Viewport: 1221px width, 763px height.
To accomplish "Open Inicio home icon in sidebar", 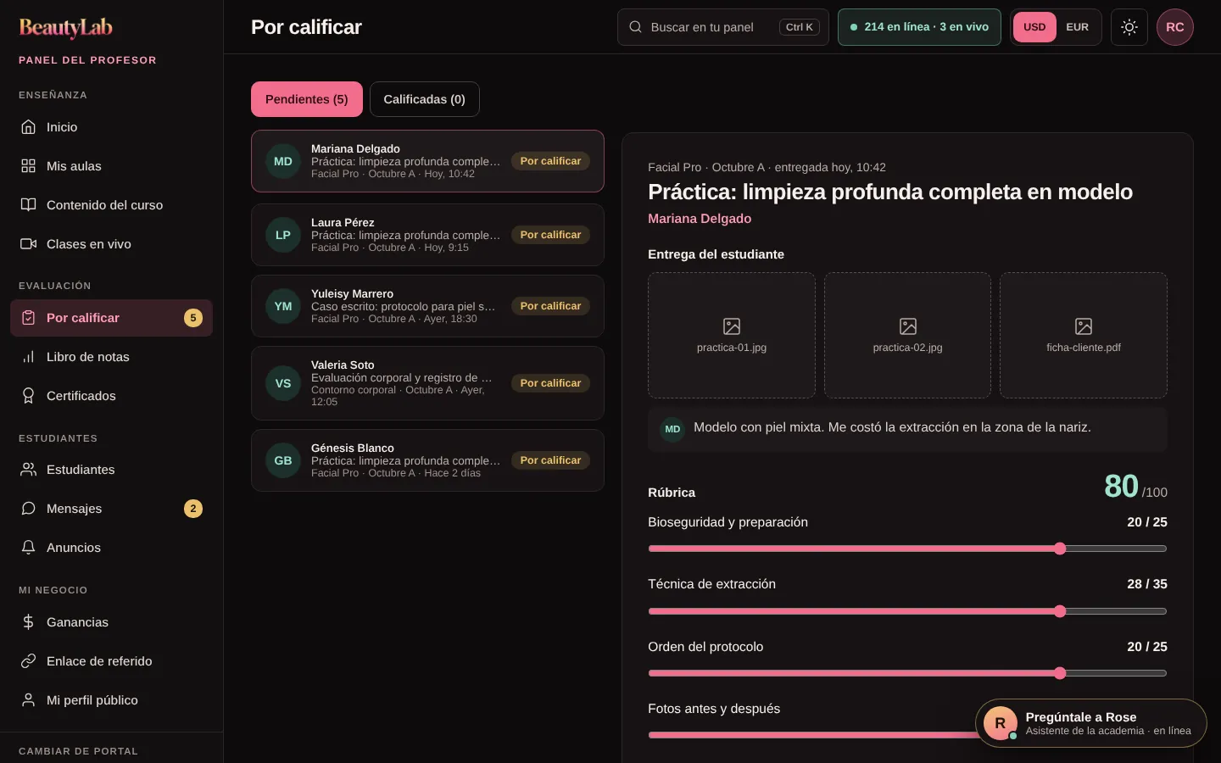I will tap(29, 127).
